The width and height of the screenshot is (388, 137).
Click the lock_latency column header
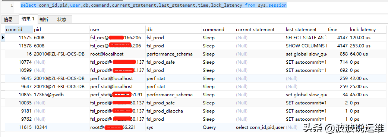(368, 30)
